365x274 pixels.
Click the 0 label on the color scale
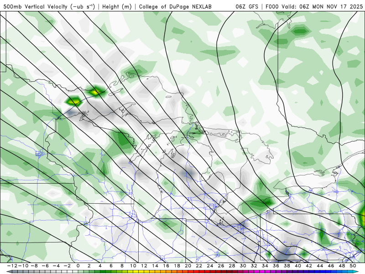[78, 266]
